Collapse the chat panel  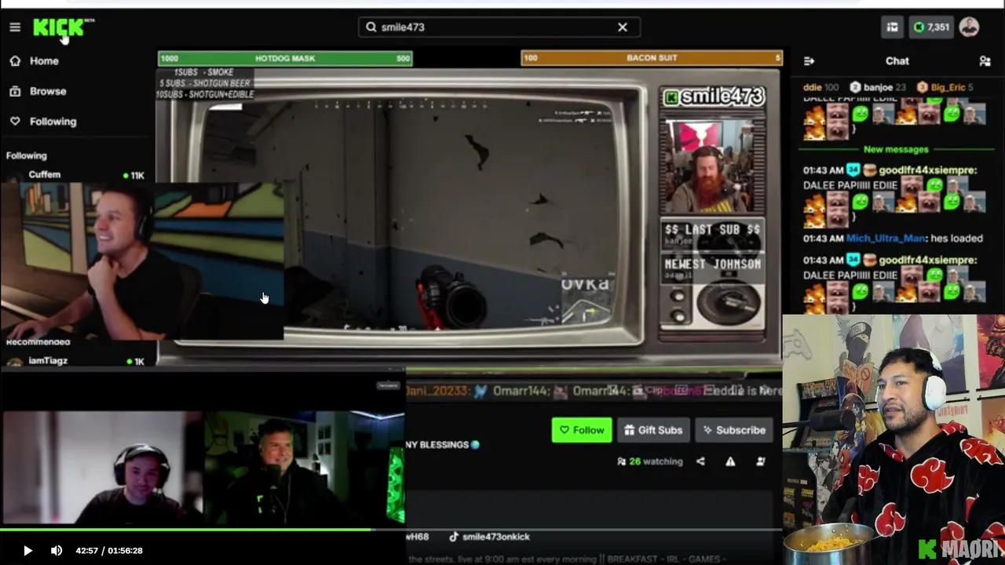pyautogui.click(x=809, y=61)
